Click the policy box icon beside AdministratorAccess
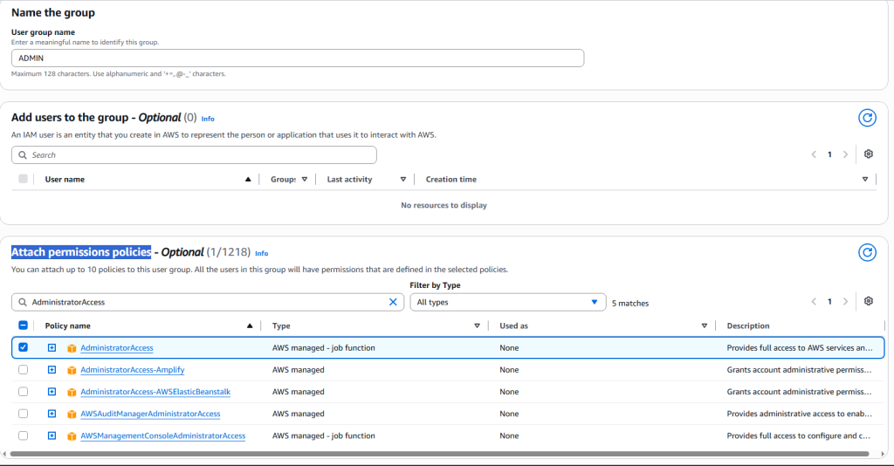This screenshot has width=894, height=466. tap(72, 348)
